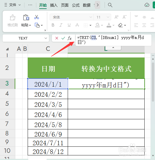Increase font size with A+ icon
This screenshot has height=160, width=155.
pos(116,17)
